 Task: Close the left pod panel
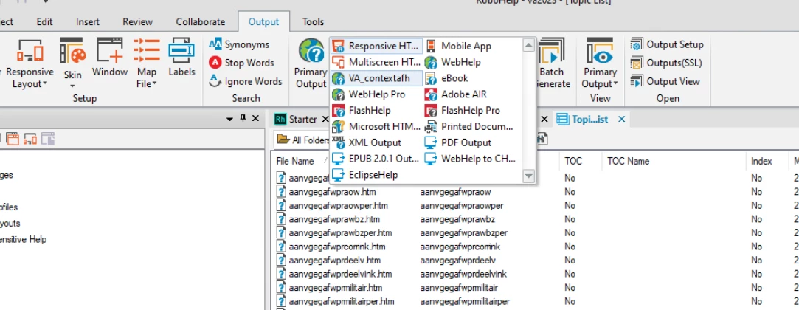click(256, 119)
